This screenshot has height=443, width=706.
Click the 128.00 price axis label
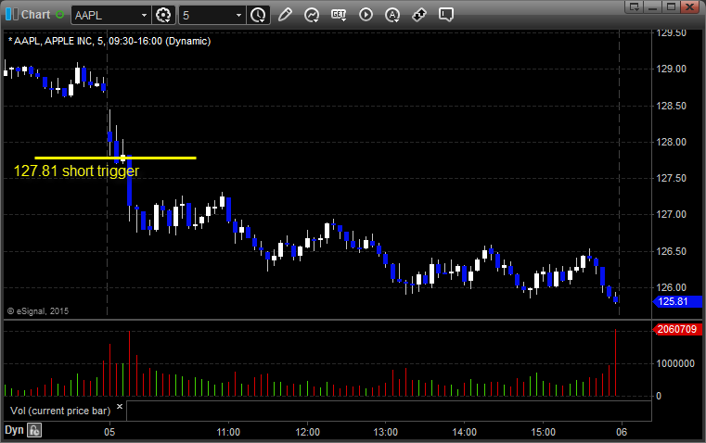672,142
